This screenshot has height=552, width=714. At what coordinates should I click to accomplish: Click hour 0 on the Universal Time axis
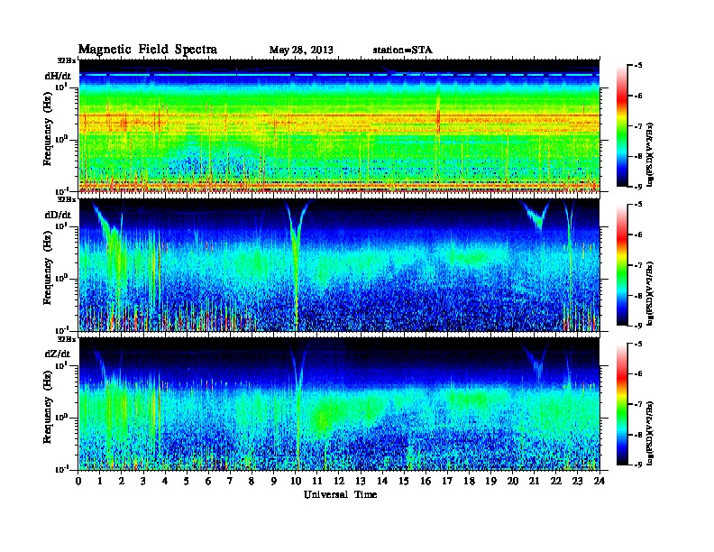[78, 482]
